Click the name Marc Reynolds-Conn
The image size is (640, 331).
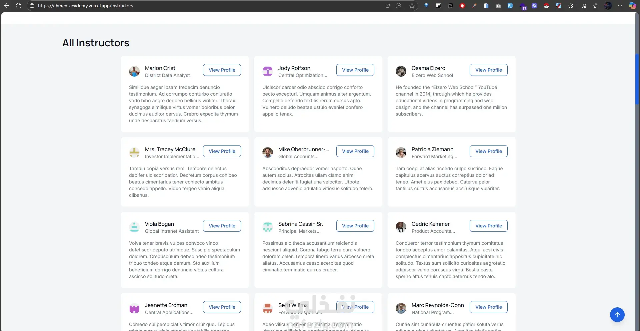438,305
